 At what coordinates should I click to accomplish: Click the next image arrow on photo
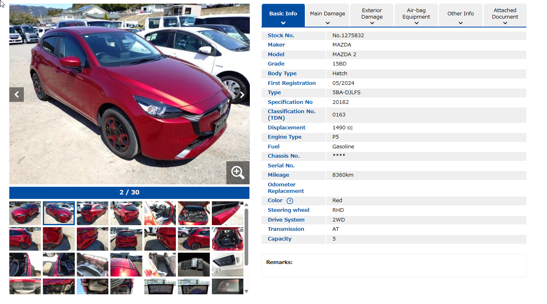coord(242,95)
